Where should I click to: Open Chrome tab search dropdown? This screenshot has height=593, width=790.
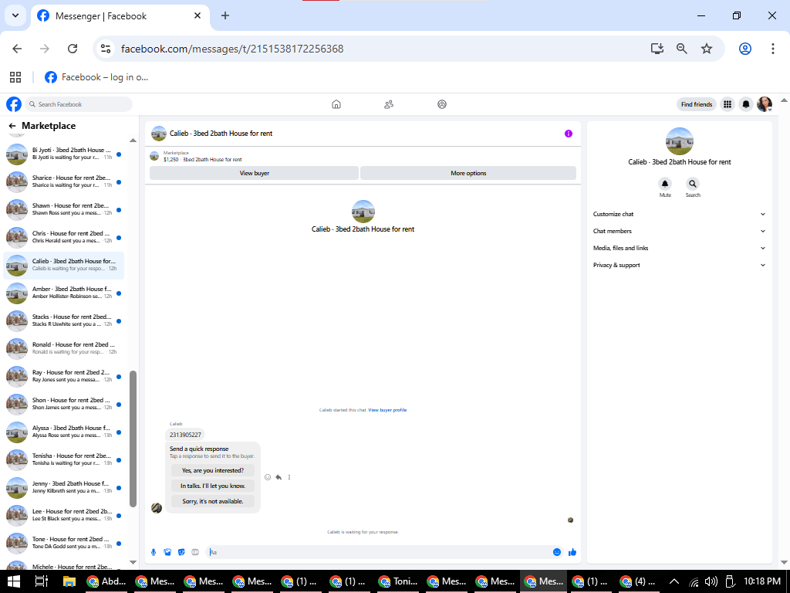tap(15, 15)
